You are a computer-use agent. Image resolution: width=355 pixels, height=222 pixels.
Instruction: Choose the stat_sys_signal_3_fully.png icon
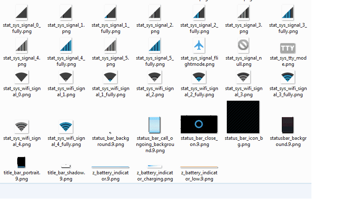point(288,12)
